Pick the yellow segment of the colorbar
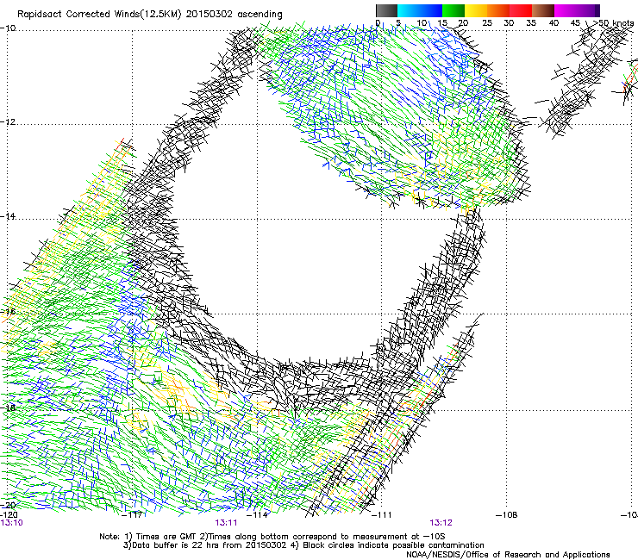 tap(476, 10)
